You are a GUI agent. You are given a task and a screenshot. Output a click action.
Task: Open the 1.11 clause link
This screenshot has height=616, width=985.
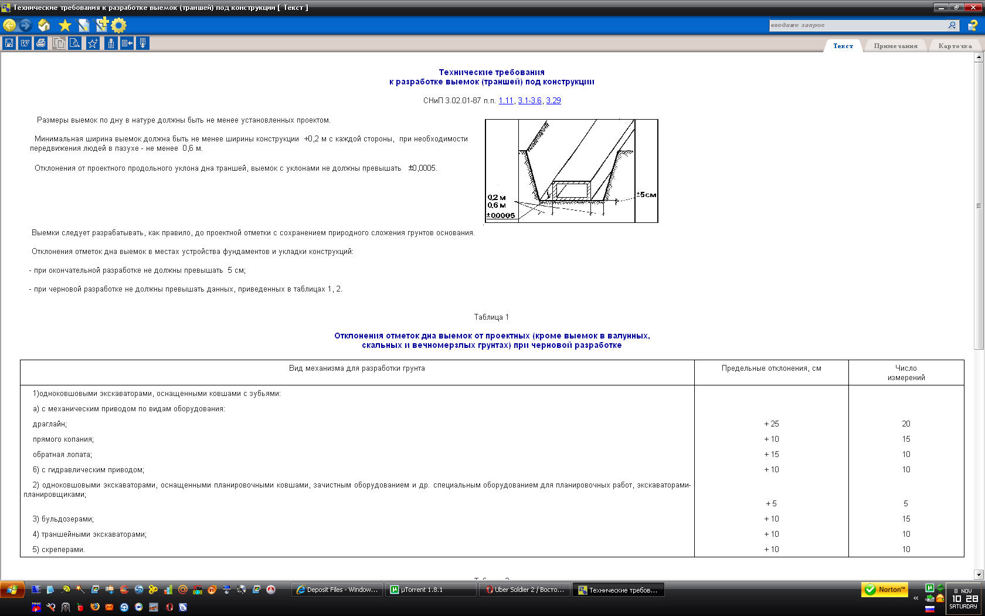505,101
